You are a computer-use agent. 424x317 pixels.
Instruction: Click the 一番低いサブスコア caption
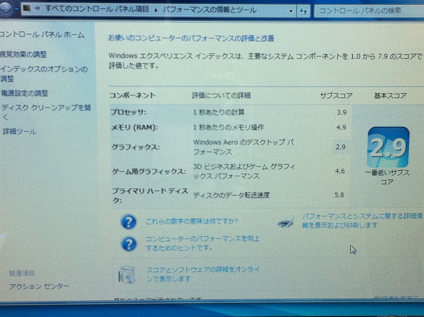(x=387, y=177)
